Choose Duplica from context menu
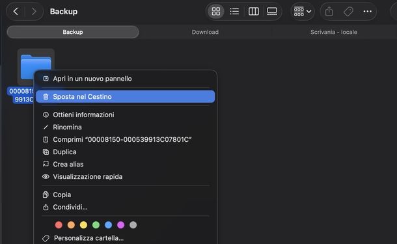 pos(126,152)
